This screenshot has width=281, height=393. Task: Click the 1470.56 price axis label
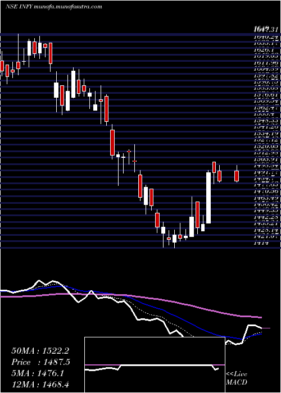point(266,191)
